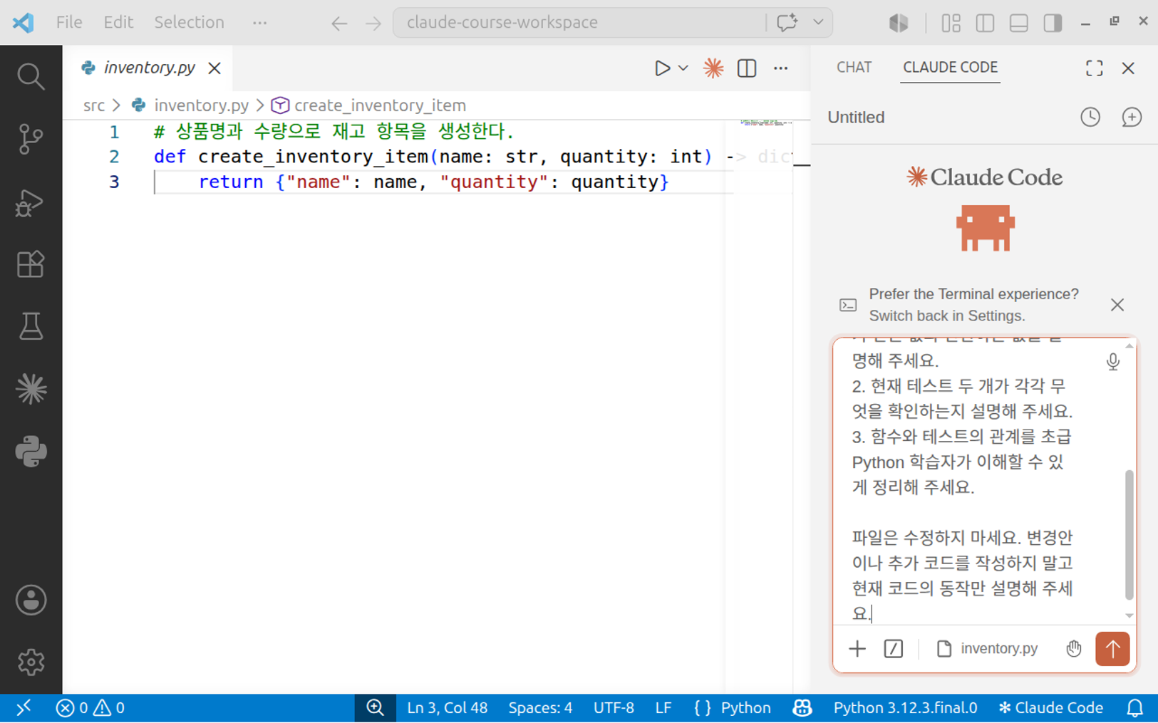Split editor right
This screenshot has width=1158, height=723.
[x=747, y=68]
